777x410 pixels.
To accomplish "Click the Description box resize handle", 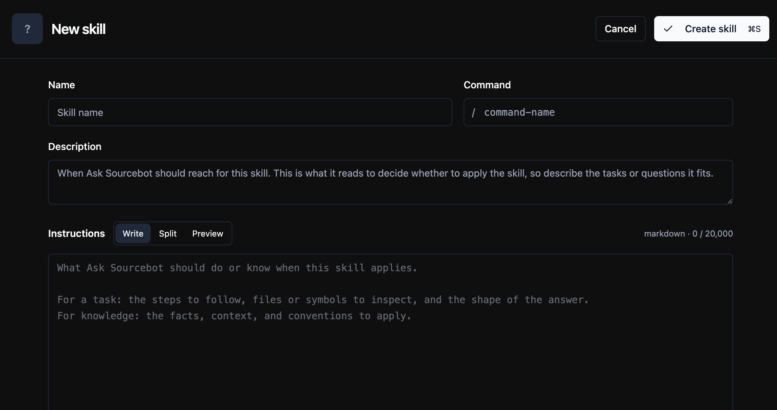I will pyautogui.click(x=730, y=201).
